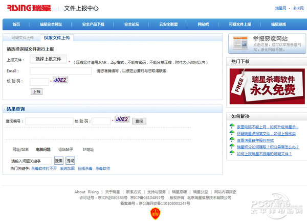The width and height of the screenshot is (307, 224).
Task: Open 瑞星安全网址 in the navigation bar
Action: click(x=51, y=24)
